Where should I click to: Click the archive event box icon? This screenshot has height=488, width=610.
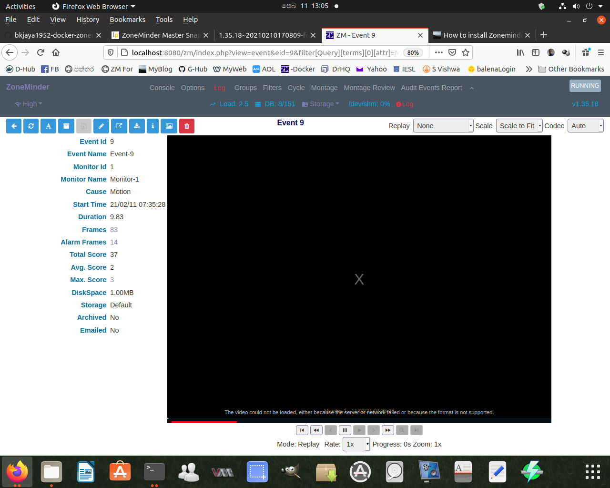click(66, 126)
